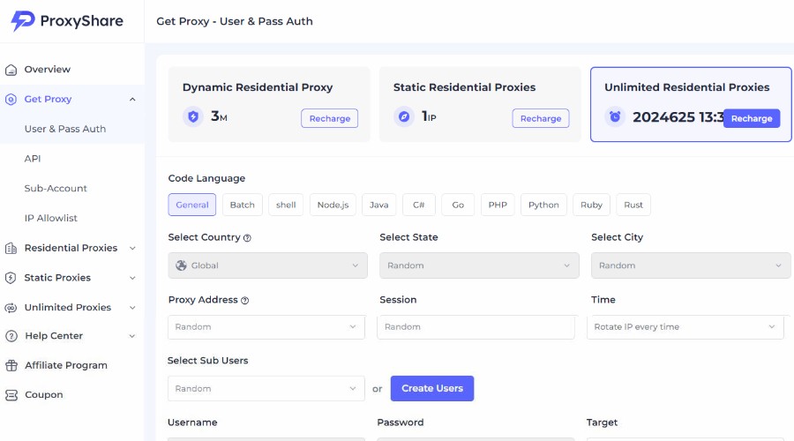
Task: Select the PHP code language tab
Action: [x=498, y=205]
